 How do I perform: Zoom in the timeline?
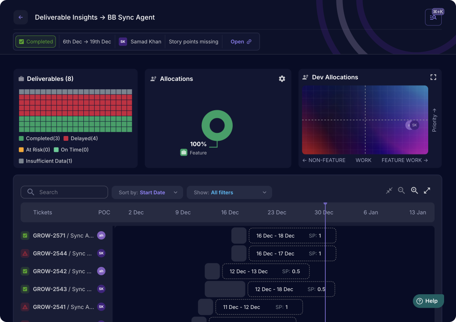pyautogui.click(x=414, y=191)
